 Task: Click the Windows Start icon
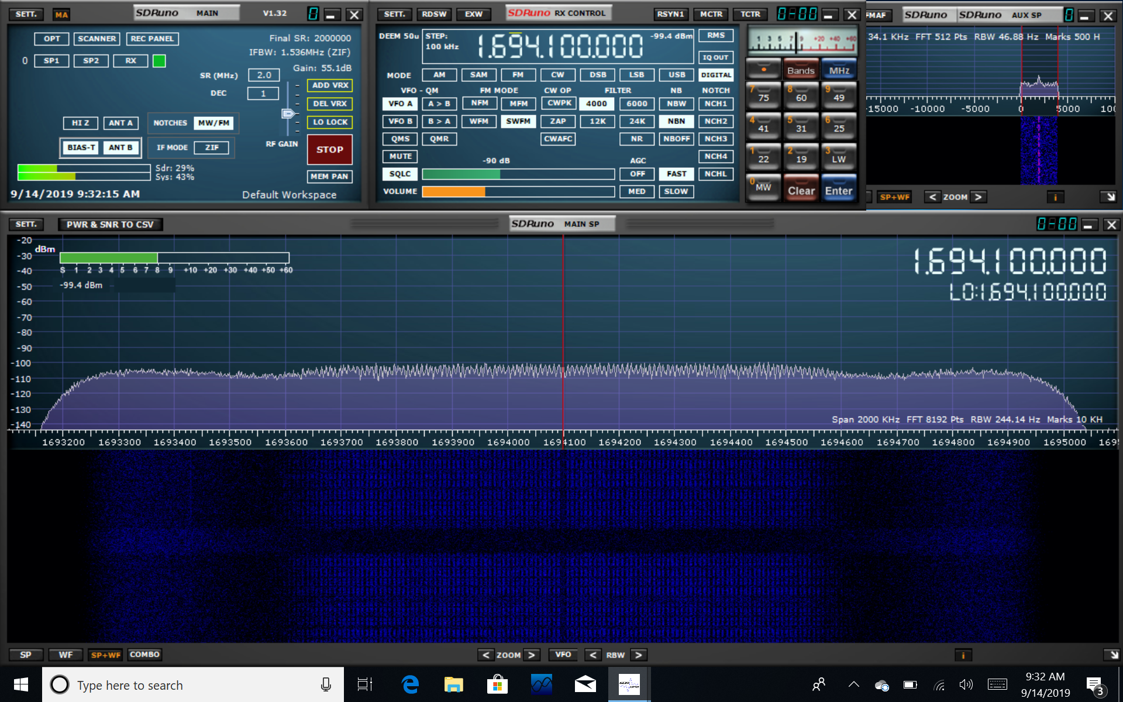coord(21,684)
